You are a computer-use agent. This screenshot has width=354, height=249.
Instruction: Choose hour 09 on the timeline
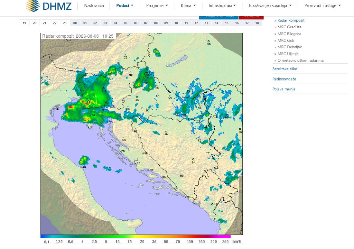166,23
